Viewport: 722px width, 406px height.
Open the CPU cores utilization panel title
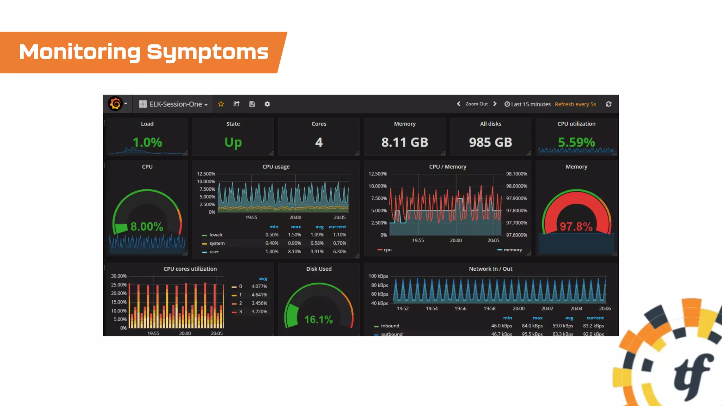pyautogui.click(x=190, y=269)
